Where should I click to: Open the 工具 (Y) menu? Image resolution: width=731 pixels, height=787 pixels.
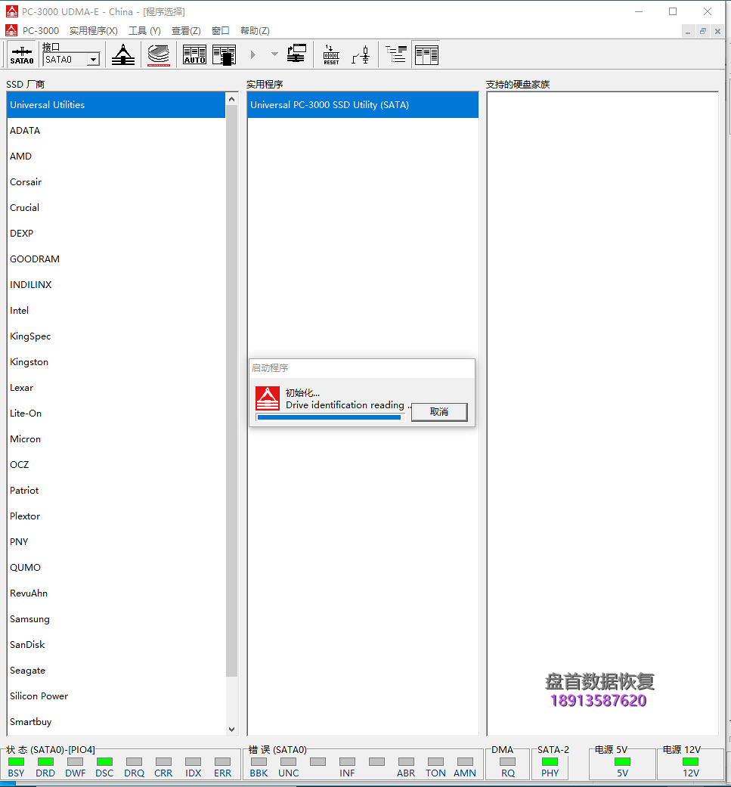click(x=144, y=30)
